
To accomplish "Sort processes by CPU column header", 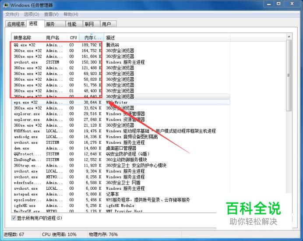I will (x=73, y=38).
